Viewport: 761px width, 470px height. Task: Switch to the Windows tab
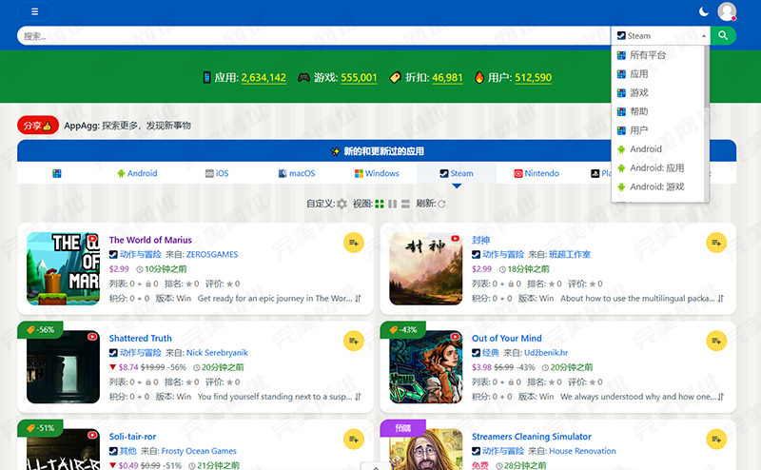(x=377, y=173)
